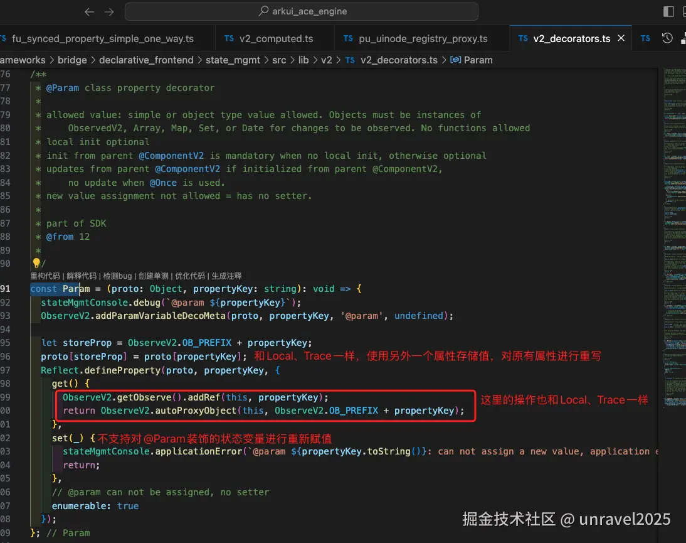Click the Param symbol breadcrumb
Viewport: 686px width, 543px height.
(478, 60)
